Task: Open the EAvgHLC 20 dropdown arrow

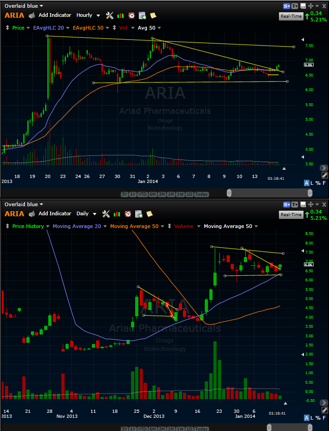Action: [x=68, y=28]
